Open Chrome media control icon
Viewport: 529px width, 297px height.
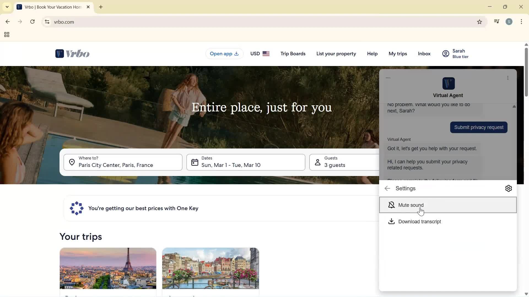pyautogui.click(x=496, y=22)
